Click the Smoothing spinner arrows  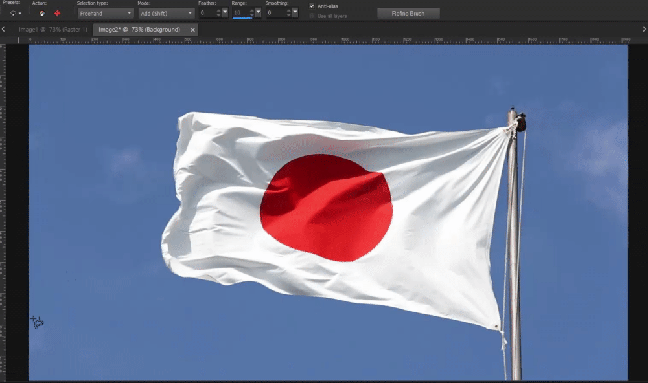click(x=289, y=13)
